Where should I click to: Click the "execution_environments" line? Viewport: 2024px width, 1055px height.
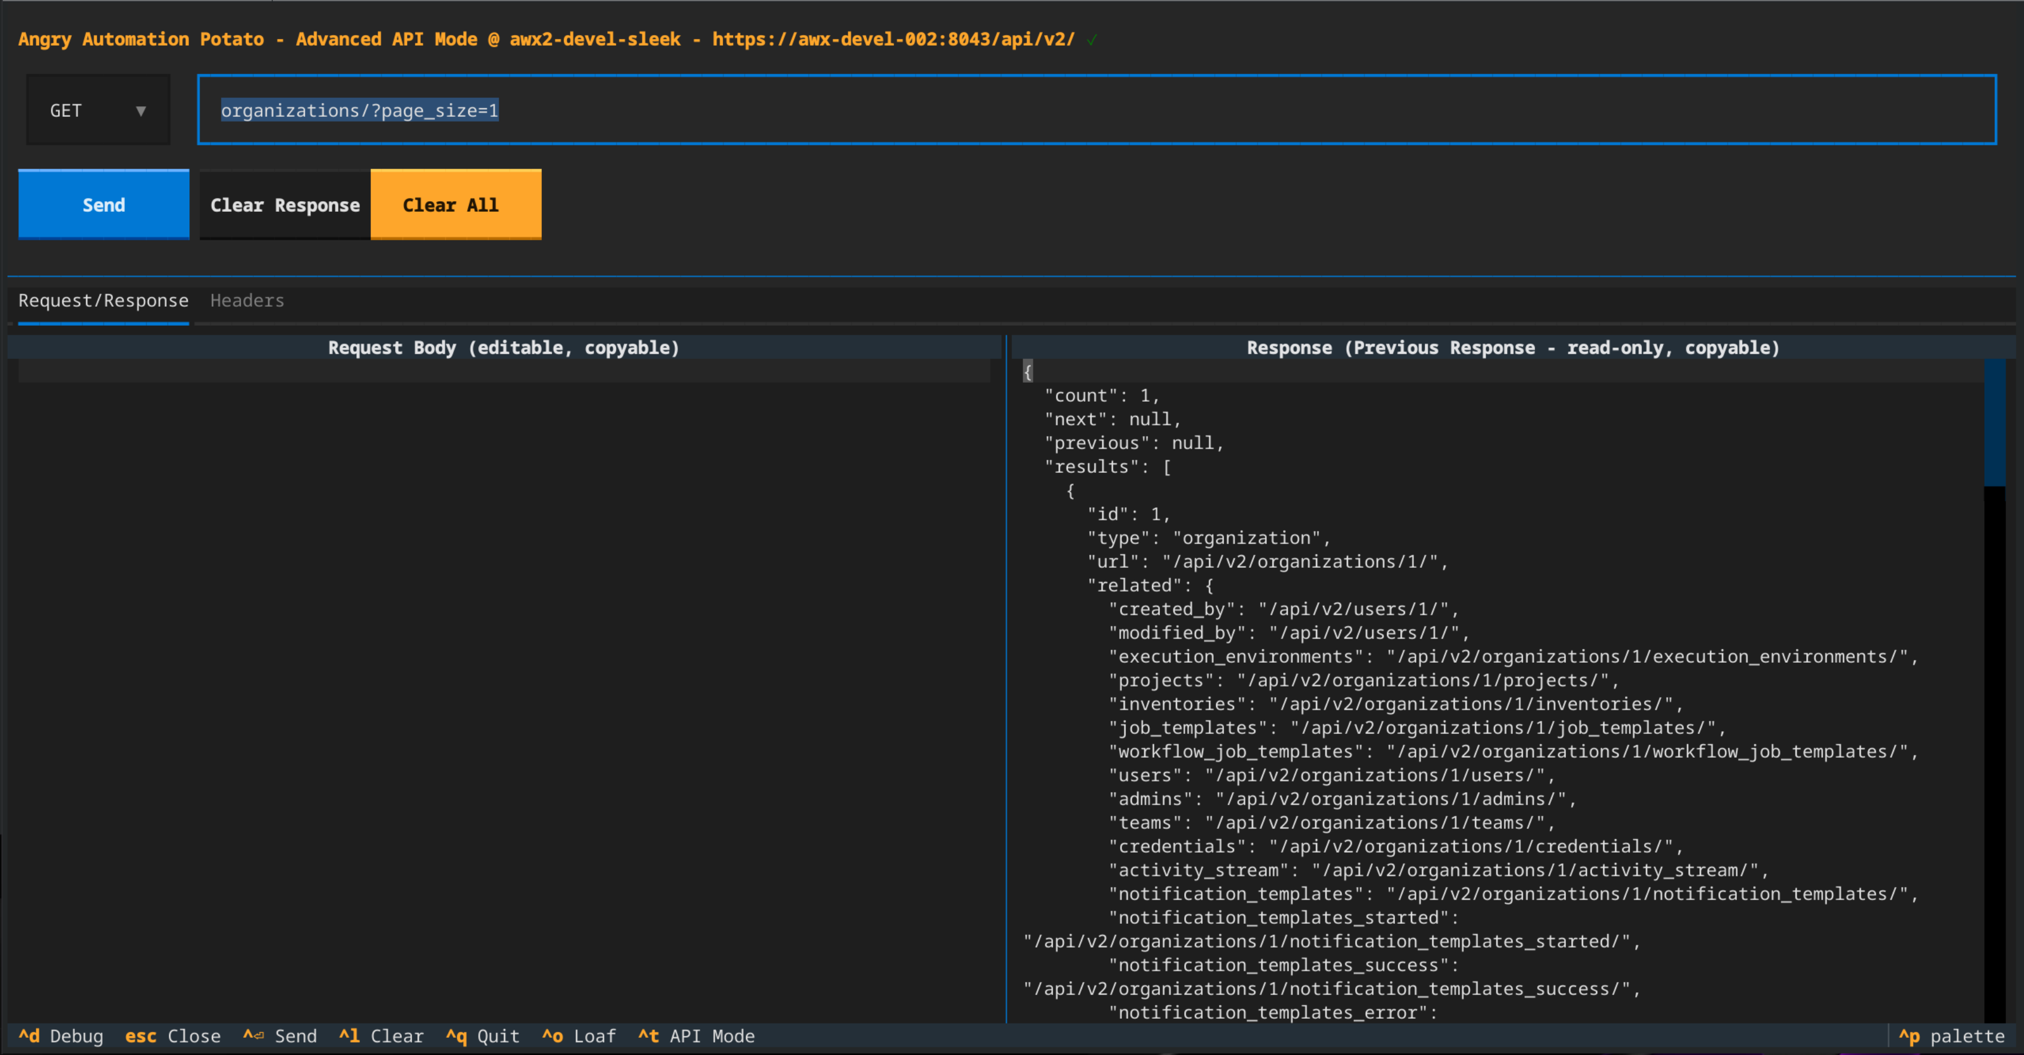(x=1514, y=656)
